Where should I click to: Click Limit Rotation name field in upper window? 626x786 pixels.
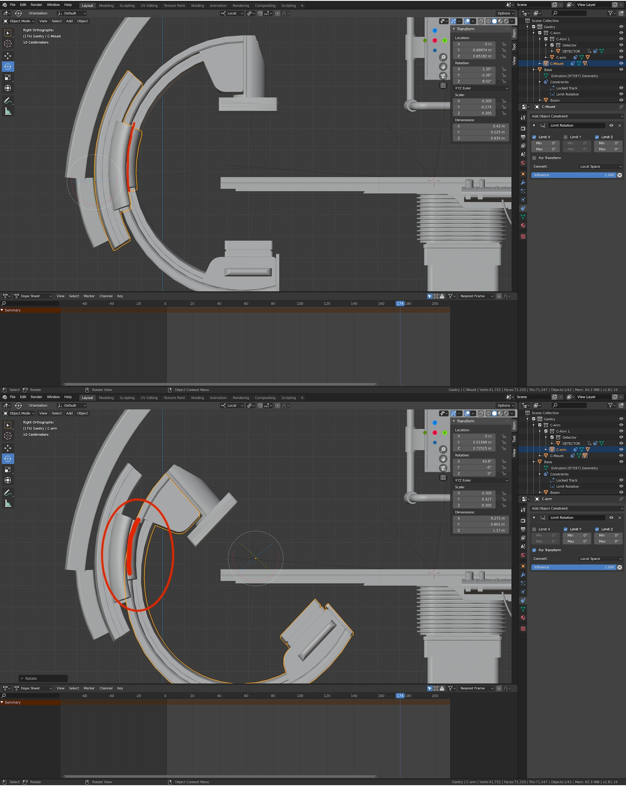click(x=577, y=125)
